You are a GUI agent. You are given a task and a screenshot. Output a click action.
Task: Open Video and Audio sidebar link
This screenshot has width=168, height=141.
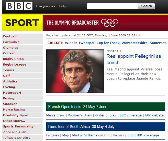[15, 132]
